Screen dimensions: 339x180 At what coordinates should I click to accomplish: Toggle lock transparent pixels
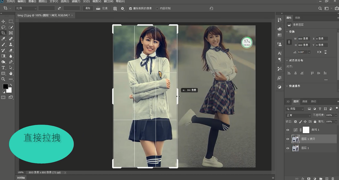(295, 122)
